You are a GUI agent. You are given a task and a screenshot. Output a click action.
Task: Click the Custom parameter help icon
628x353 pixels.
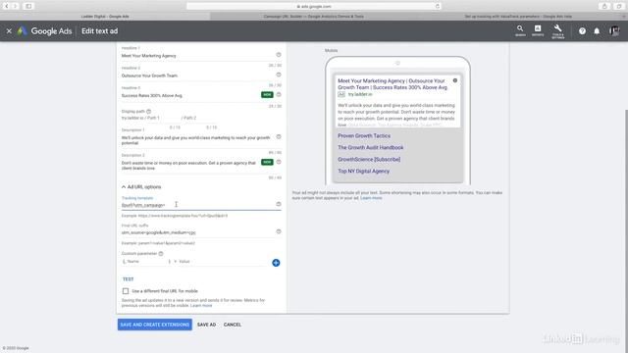pos(161,253)
